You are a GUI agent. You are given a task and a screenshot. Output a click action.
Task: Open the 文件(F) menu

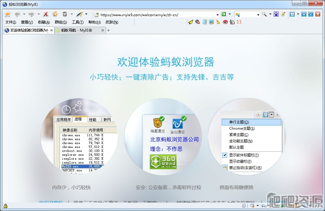coord(11,22)
